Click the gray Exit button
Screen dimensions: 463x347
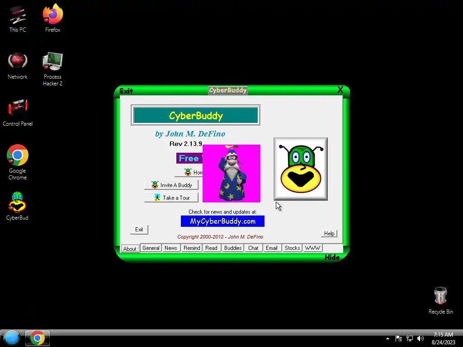(139, 230)
